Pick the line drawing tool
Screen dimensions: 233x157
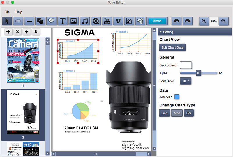pos(29,21)
